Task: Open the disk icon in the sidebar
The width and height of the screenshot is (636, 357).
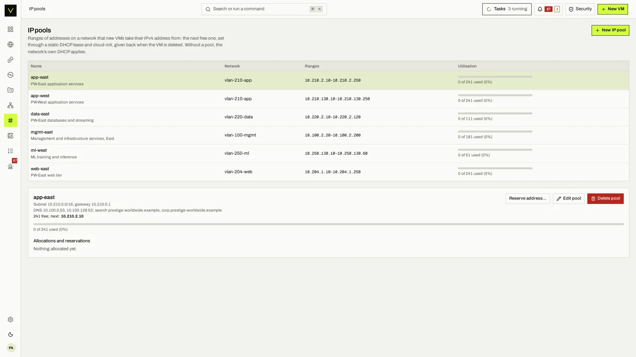Action: tap(10, 75)
